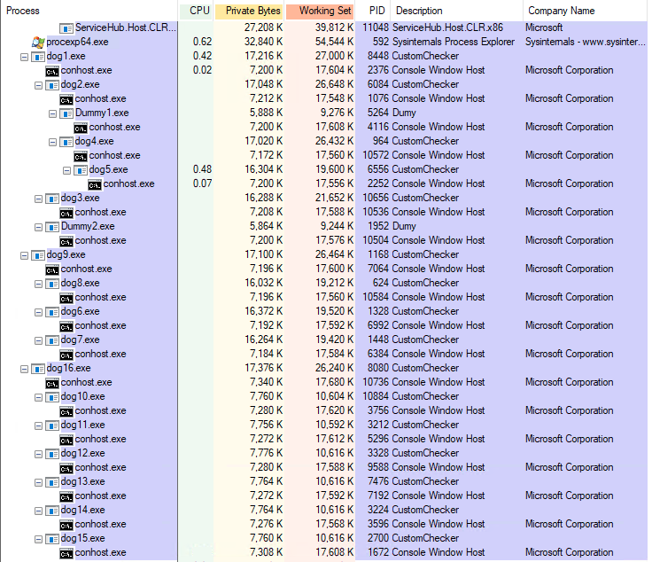This screenshot has width=652, height=562.
Task: Collapse the dog10.exe node
Action: [38, 397]
